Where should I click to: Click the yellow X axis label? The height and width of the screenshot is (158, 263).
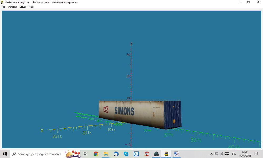click(x=42, y=130)
